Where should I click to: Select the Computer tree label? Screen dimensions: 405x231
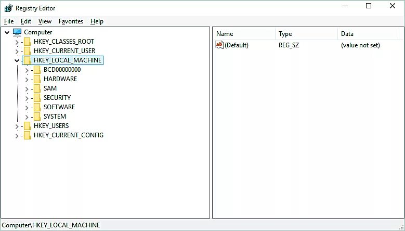38,32
